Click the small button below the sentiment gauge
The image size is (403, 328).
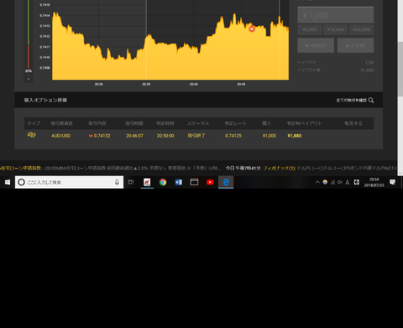coord(29,79)
